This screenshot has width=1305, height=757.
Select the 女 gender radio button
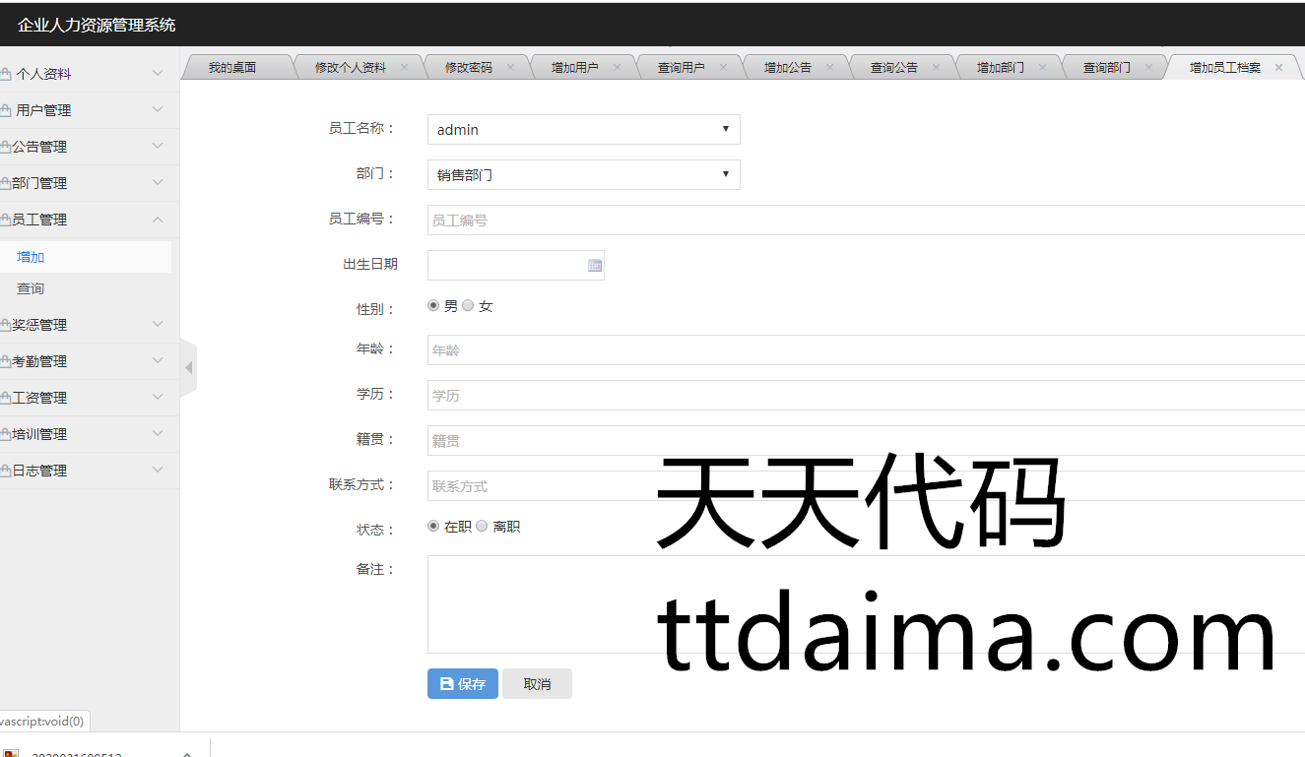point(468,306)
